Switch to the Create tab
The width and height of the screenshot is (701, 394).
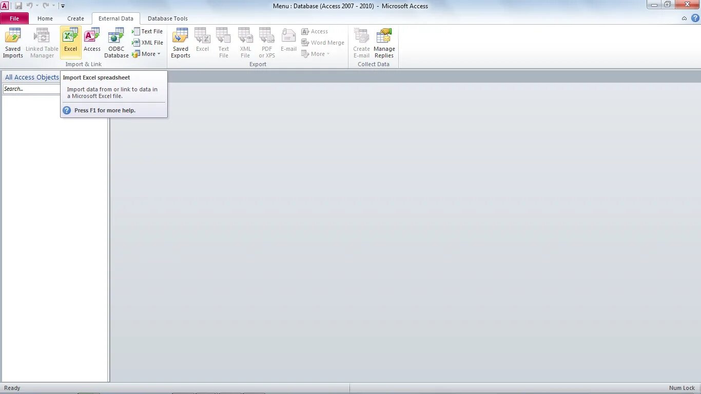click(x=75, y=18)
